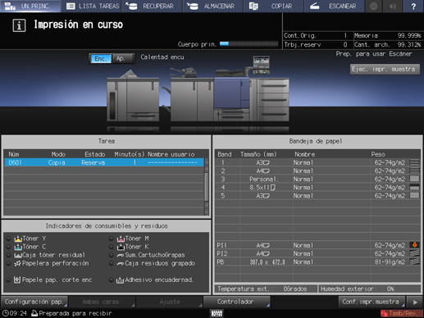
Task: Expand the Configuración pap. menu
Action: 34,302
